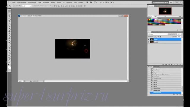Screen dimensions: 190x107
Task: Pick the red swatch in Swatches panel
Action: [x=148, y=20]
